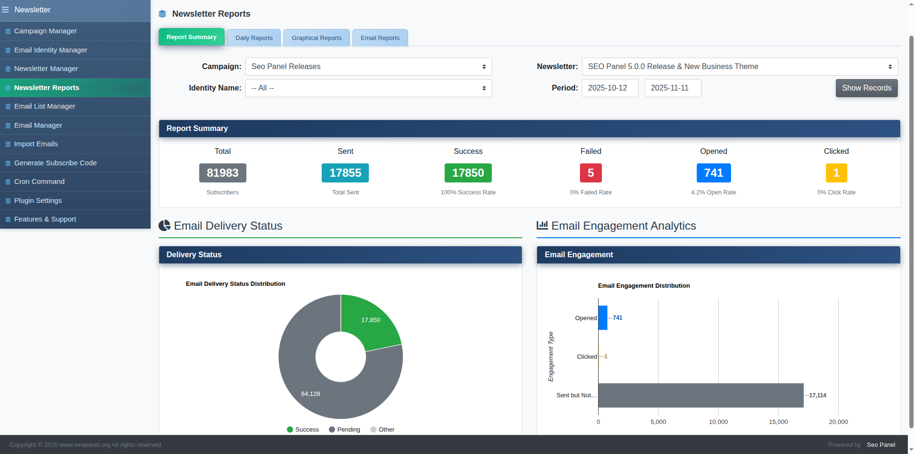
Task: Click the pie chart icon next to Email Delivery Status
Action: (164, 225)
